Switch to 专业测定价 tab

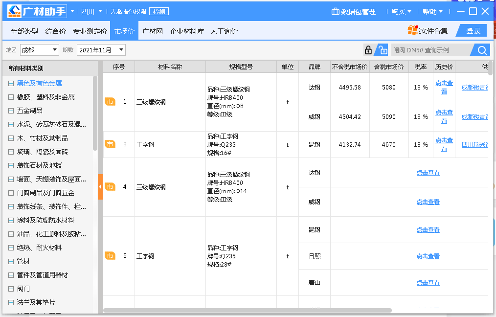[90, 31]
